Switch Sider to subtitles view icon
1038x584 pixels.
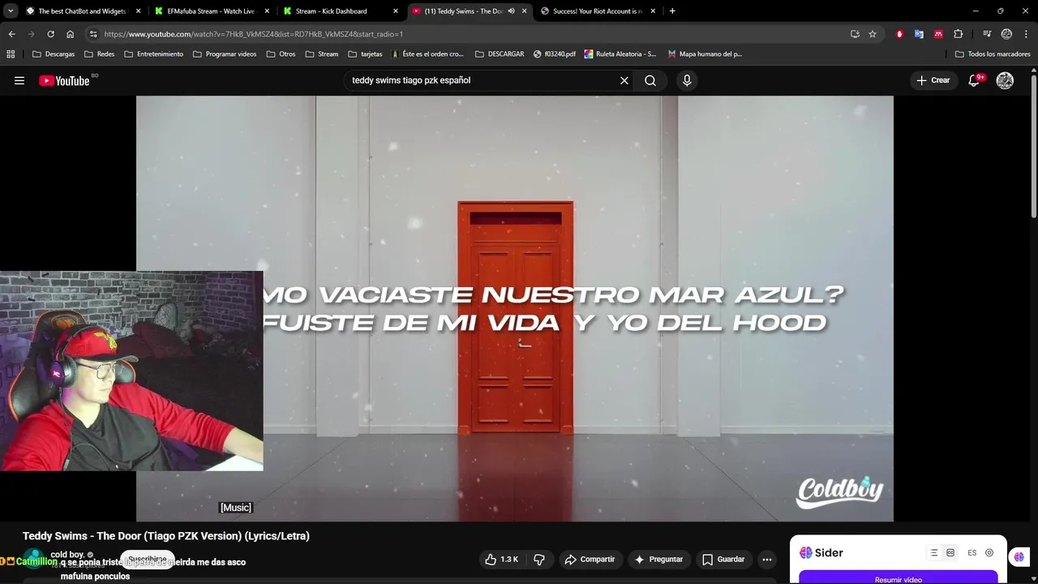(950, 553)
